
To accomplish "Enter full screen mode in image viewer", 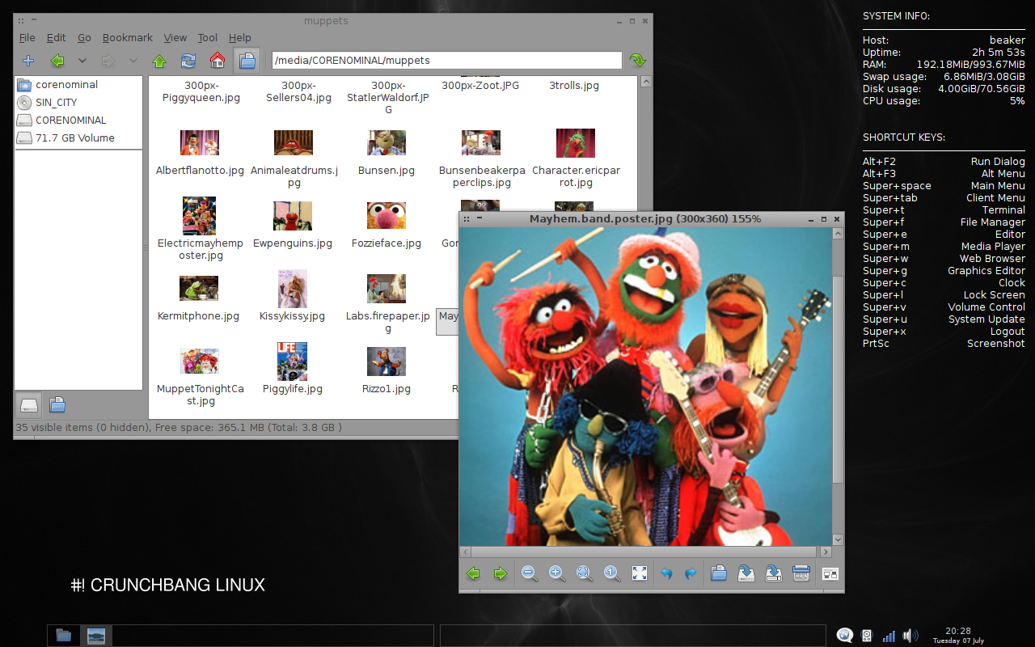I will [639, 573].
